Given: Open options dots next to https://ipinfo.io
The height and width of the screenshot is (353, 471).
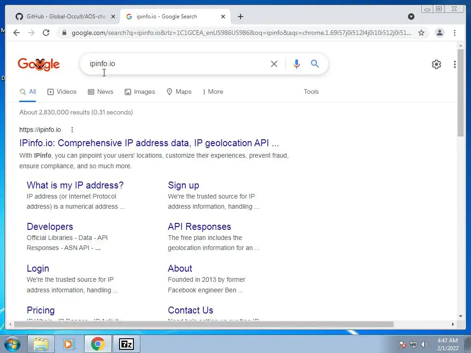Looking at the screenshot, I should [72, 130].
